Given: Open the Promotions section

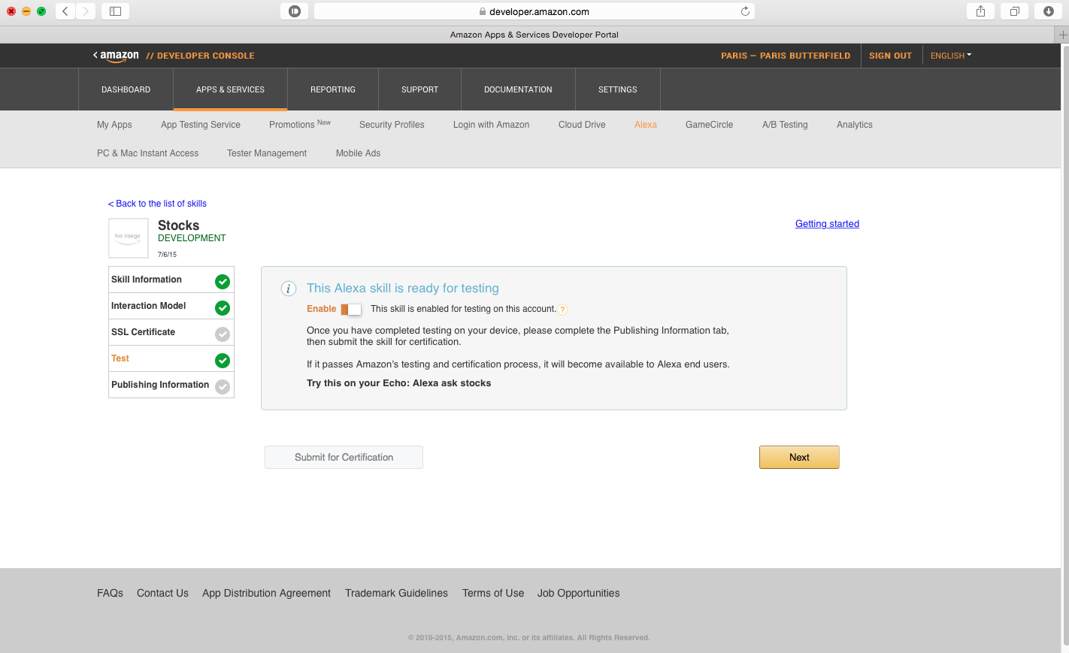Looking at the screenshot, I should pyautogui.click(x=300, y=125).
